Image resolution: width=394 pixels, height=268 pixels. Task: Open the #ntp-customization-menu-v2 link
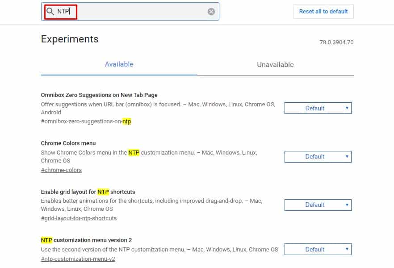coord(78,259)
